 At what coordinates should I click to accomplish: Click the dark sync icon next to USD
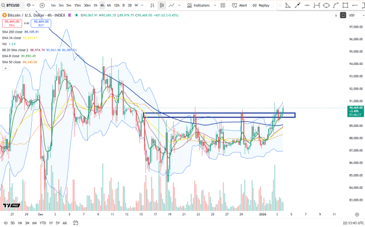343,16
